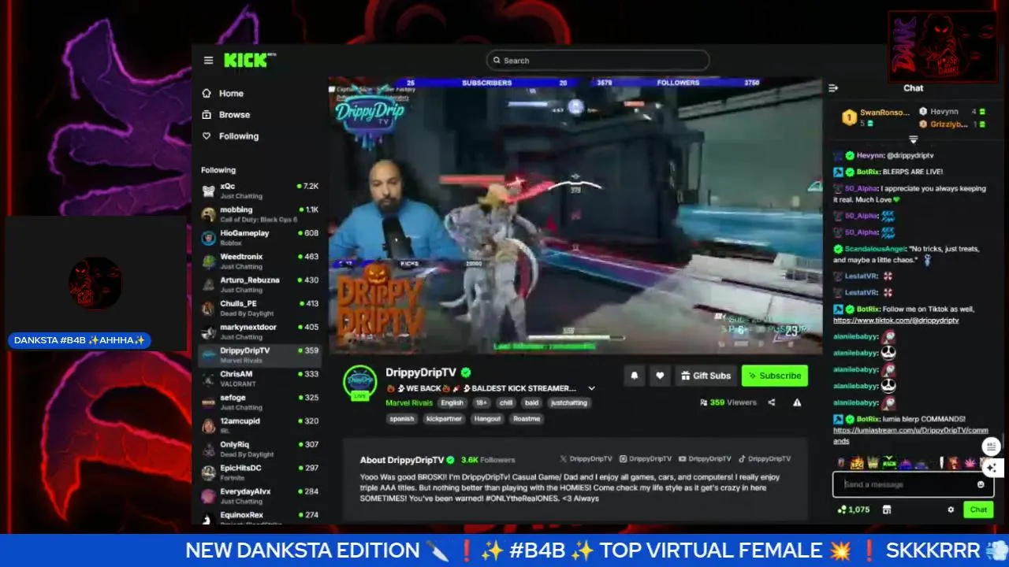The width and height of the screenshot is (1009, 567).
Task: Open the lumiastream.com commands link in chat
Action: 910,435
